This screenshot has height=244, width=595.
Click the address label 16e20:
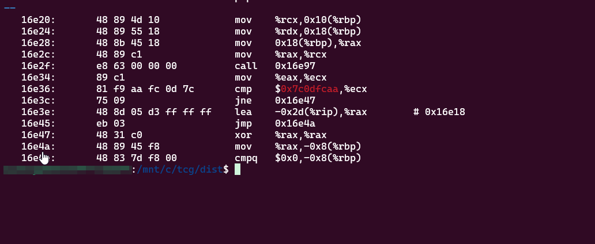[38, 20]
